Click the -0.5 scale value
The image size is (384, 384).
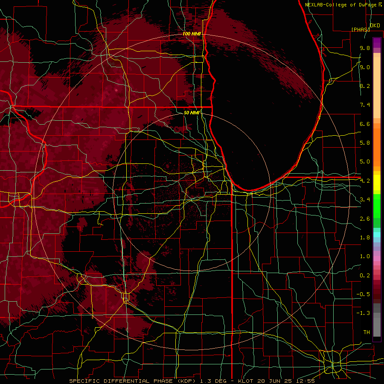tap(363, 294)
